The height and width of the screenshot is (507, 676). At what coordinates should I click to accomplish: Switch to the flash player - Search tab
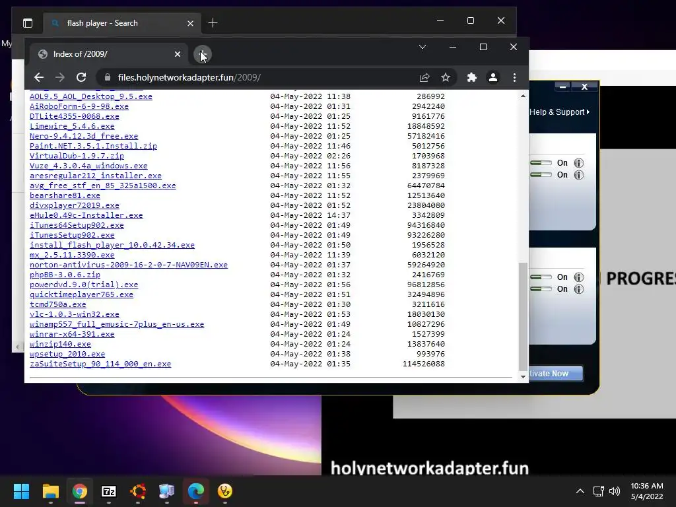coord(121,23)
